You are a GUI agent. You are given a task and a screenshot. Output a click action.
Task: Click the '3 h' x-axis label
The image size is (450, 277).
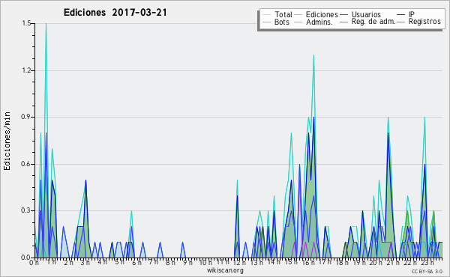85,263
